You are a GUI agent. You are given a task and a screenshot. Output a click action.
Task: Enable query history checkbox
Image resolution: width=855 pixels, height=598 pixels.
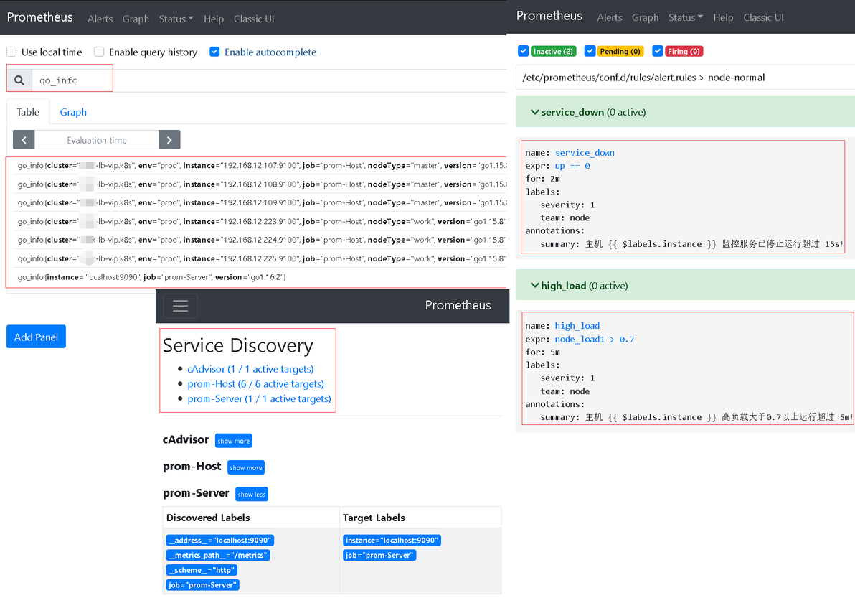(99, 52)
